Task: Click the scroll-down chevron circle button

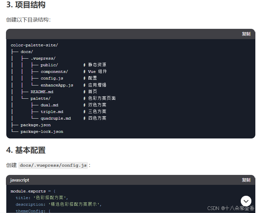Action: tap(246, 201)
